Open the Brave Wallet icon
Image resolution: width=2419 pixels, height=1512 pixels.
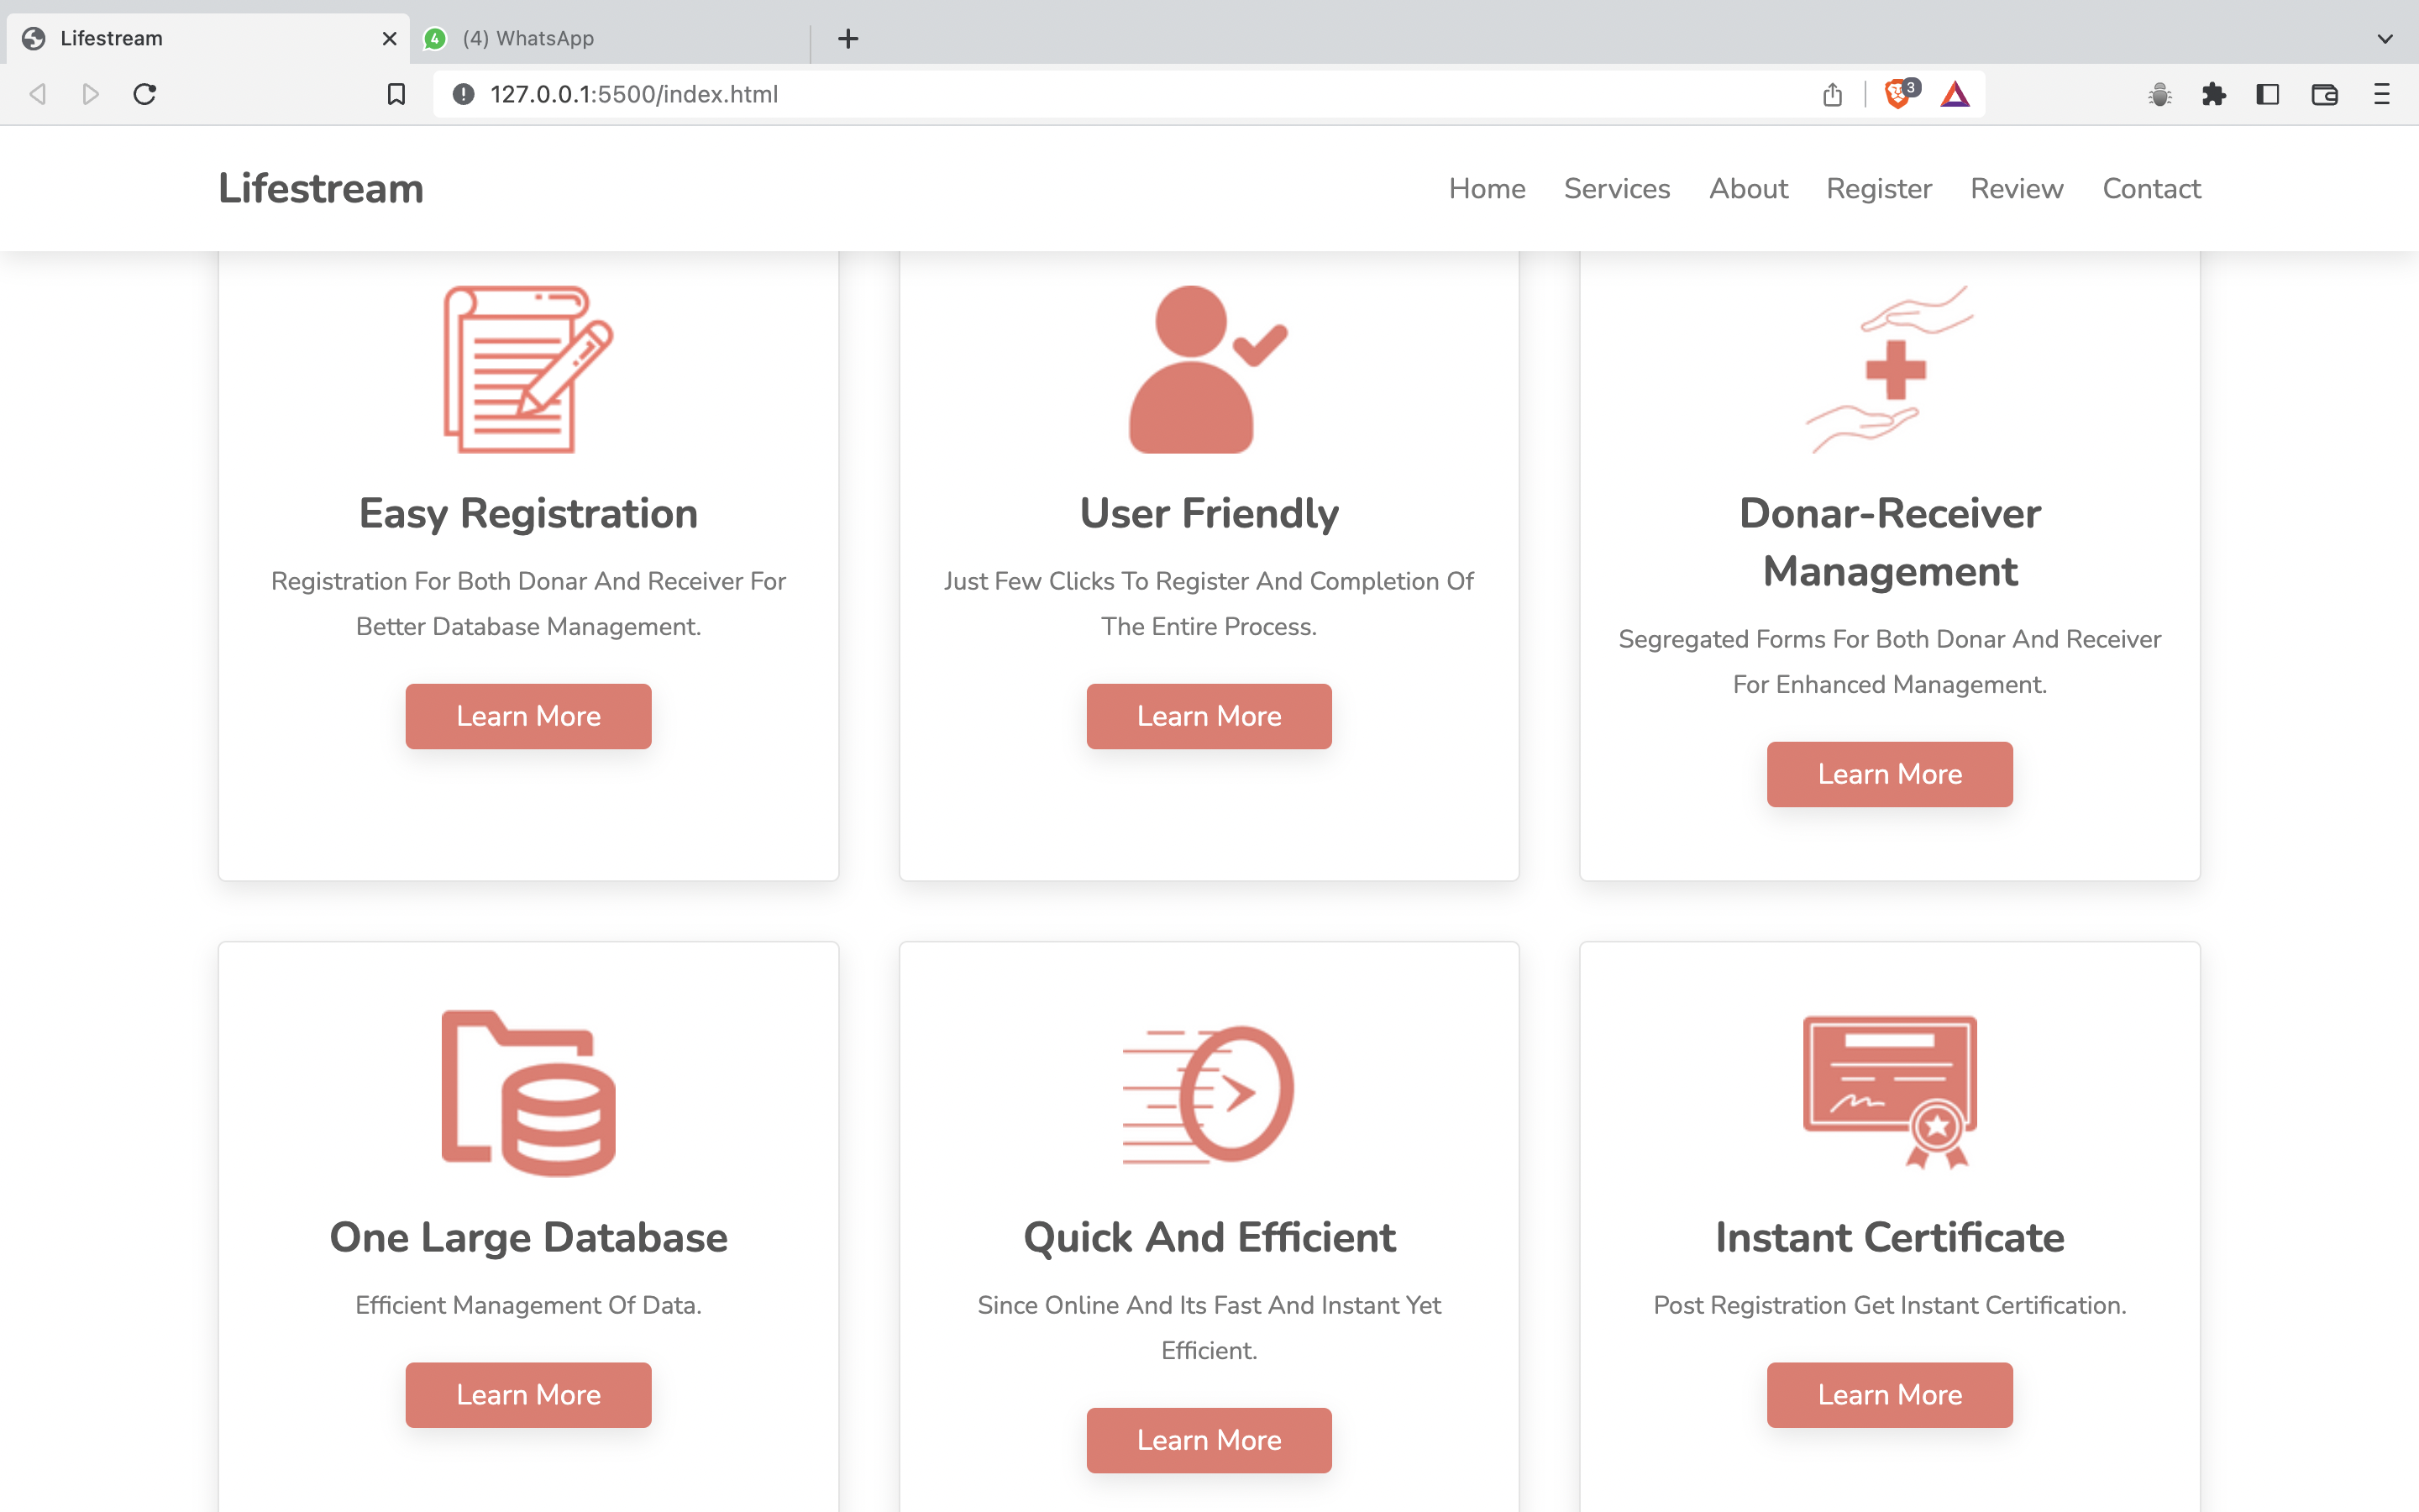click(2324, 94)
